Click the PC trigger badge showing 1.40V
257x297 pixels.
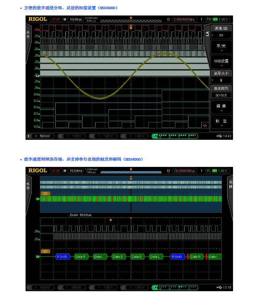click(x=217, y=170)
